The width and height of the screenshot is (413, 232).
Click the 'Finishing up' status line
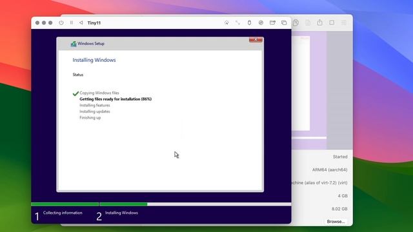90,117
